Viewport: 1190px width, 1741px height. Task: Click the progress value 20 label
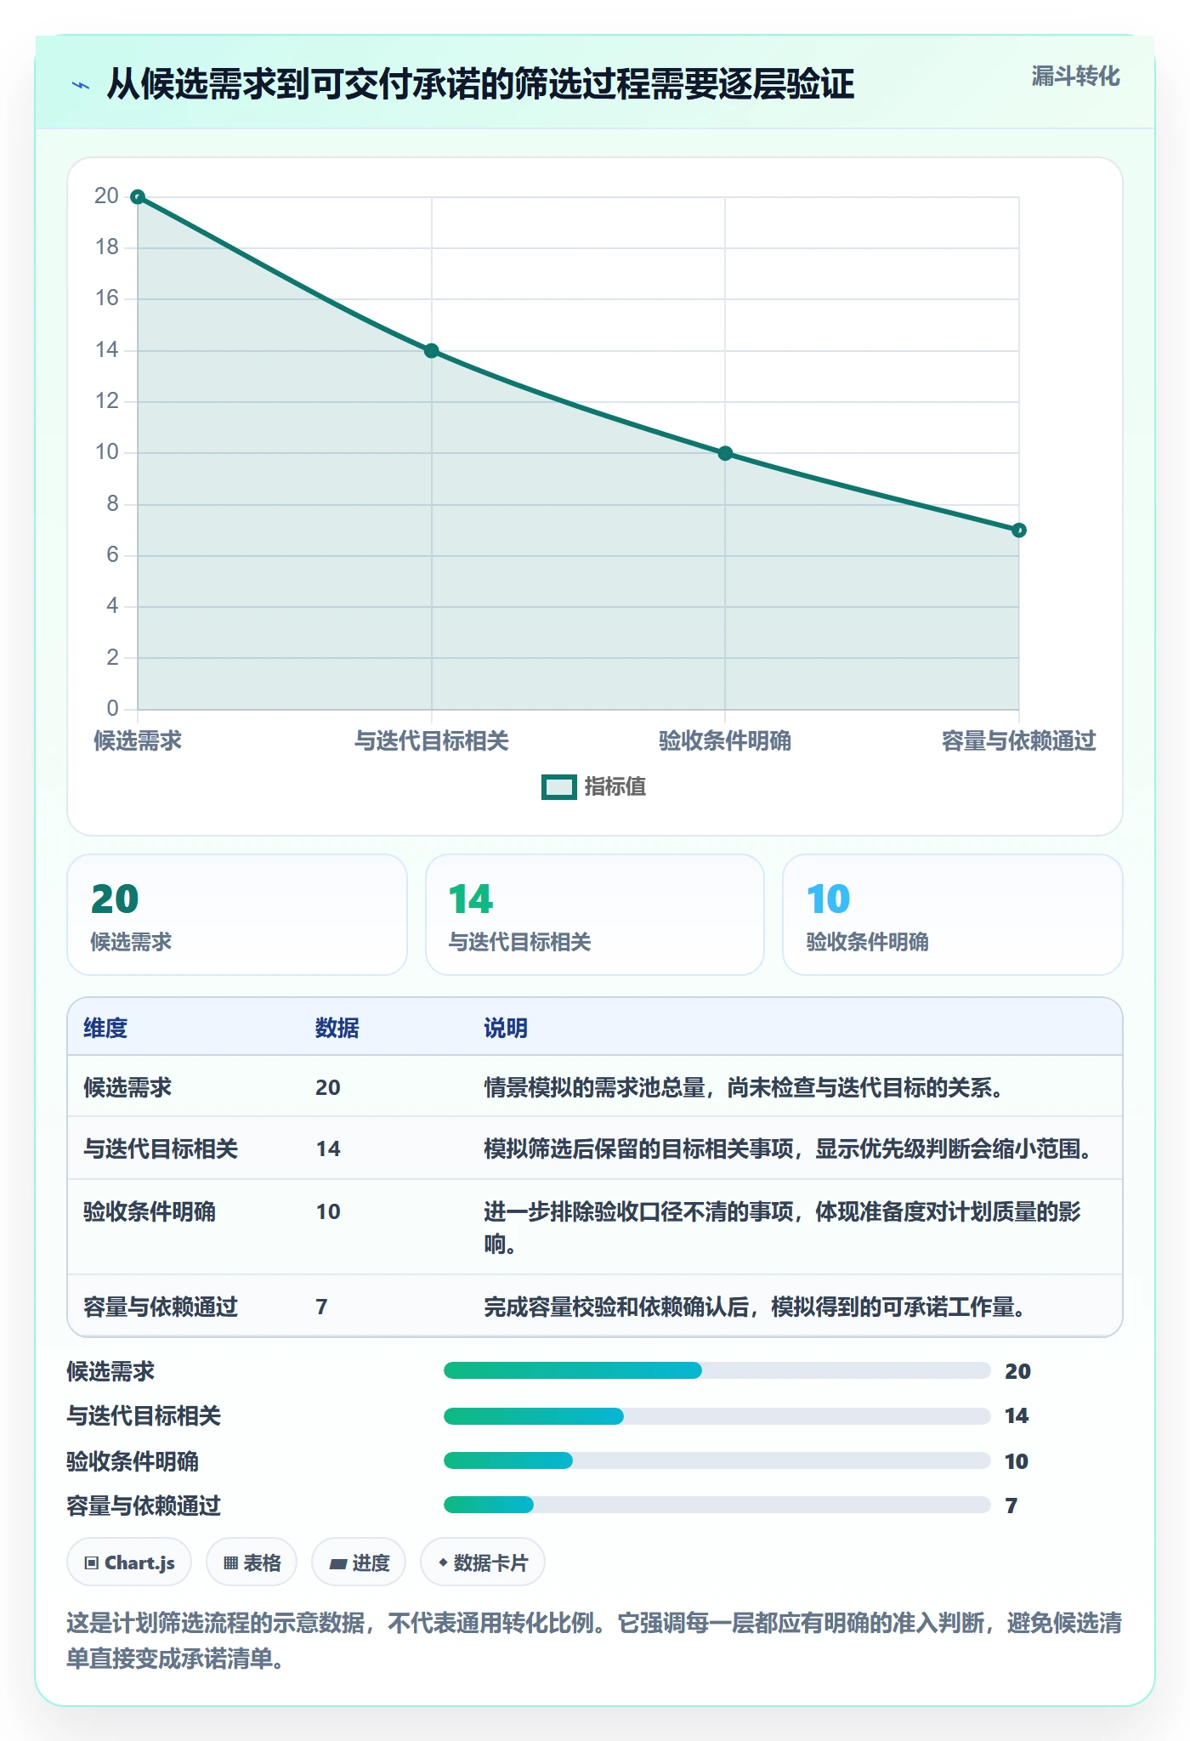[1017, 1371]
